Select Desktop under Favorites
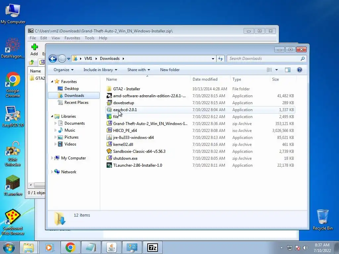Viewport: 339px width, 254px height. 72,89
